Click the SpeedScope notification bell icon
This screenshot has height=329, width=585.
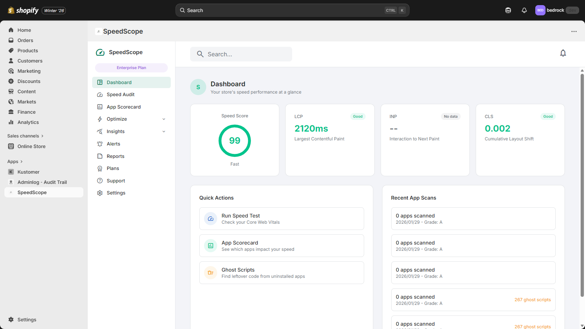(x=563, y=53)
